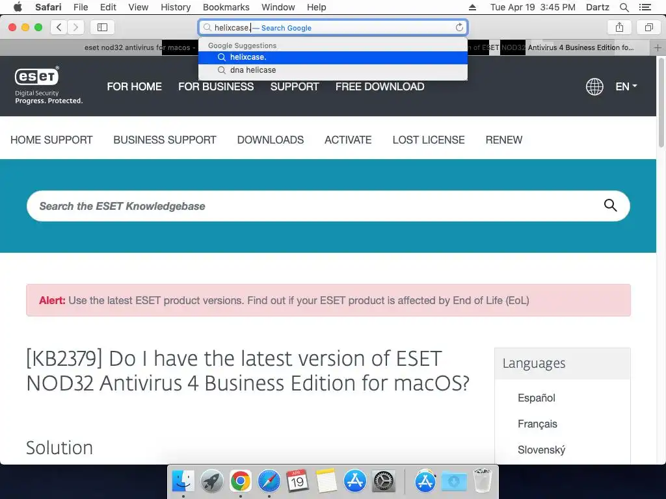Open the Safari application menu
Image resolution: width=666 pixels, height=499 pixels.
[x=48, y=7]
